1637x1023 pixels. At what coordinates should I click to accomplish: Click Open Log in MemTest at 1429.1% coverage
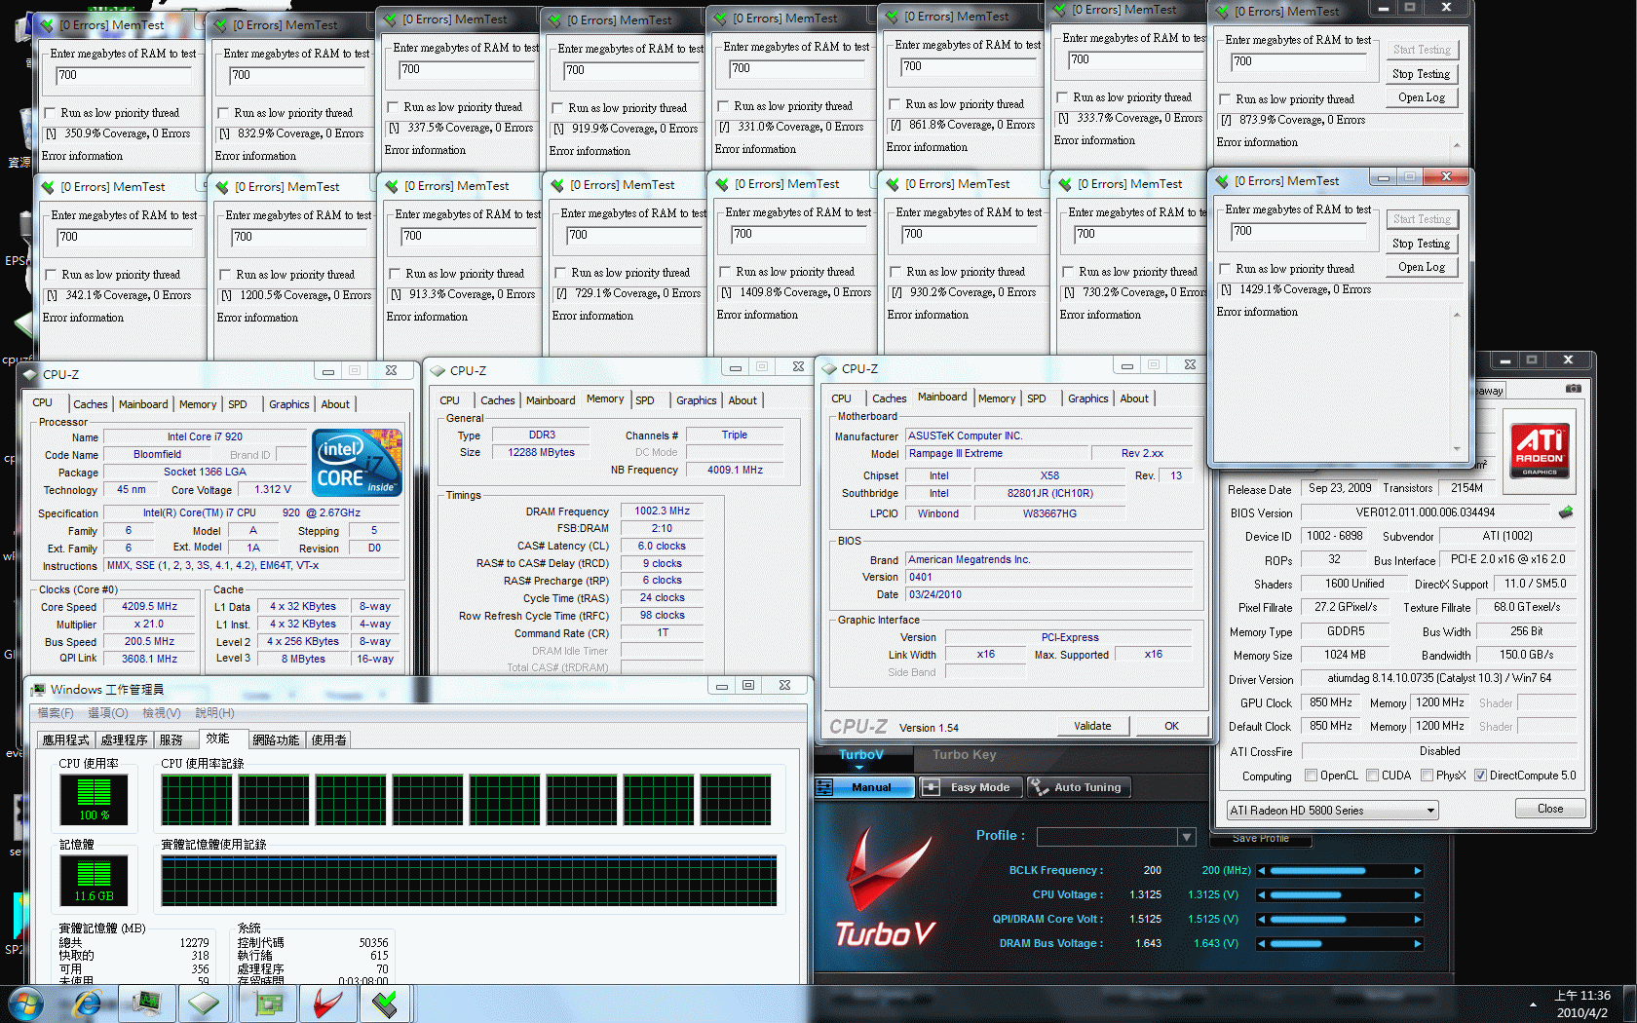coord(1421,267)
